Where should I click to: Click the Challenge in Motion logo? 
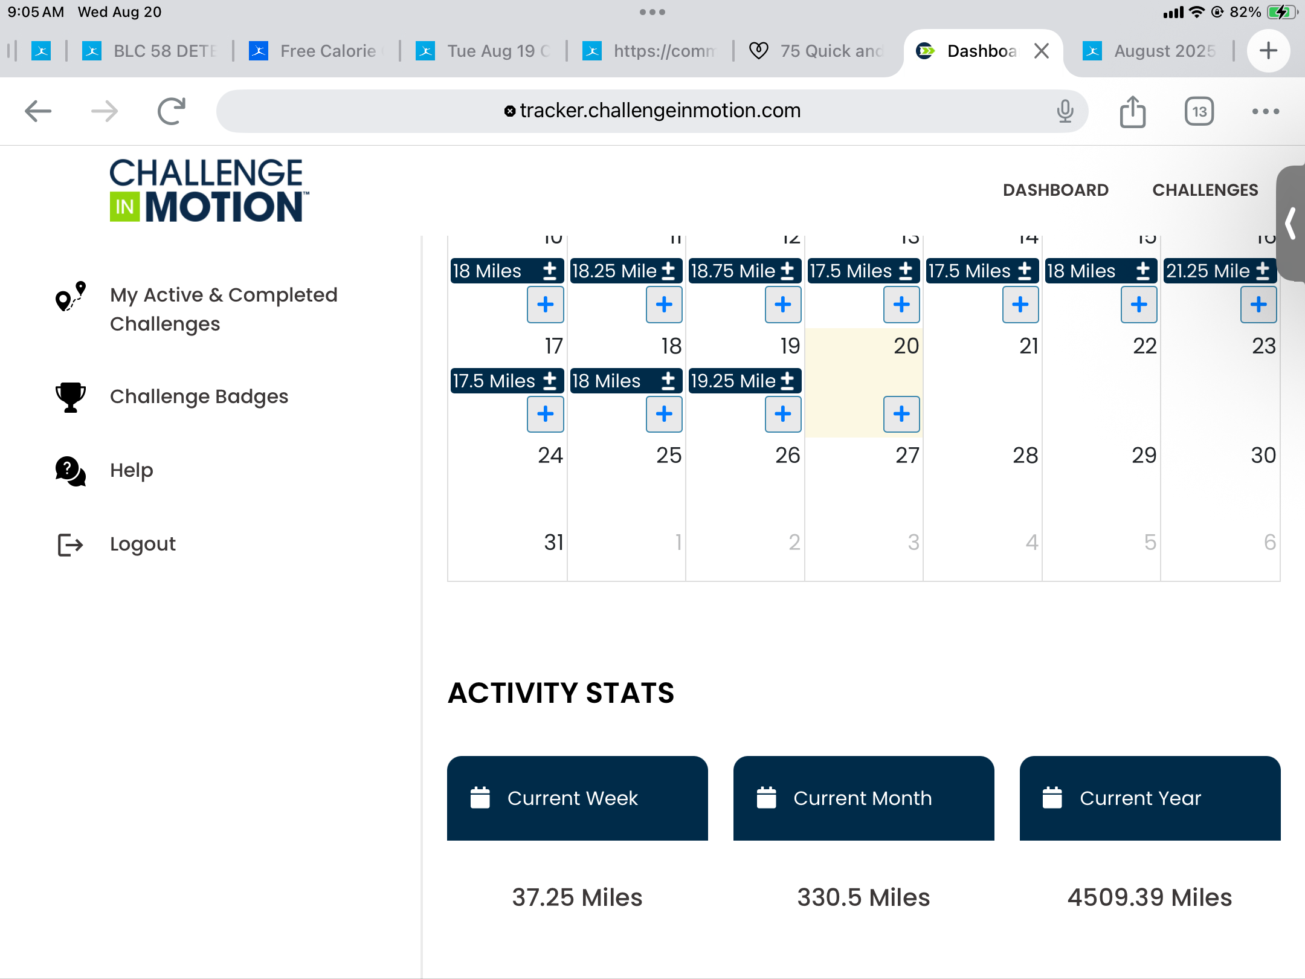click(x=208, y=190)
